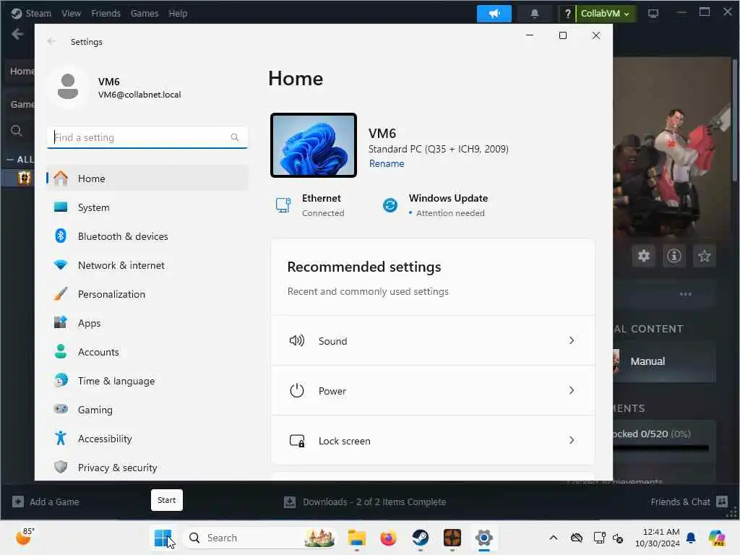Image resolution: width=740 pixels, height=555 pixels.
Task: Select the game icon in Steam library list
Action: [24, 178]
